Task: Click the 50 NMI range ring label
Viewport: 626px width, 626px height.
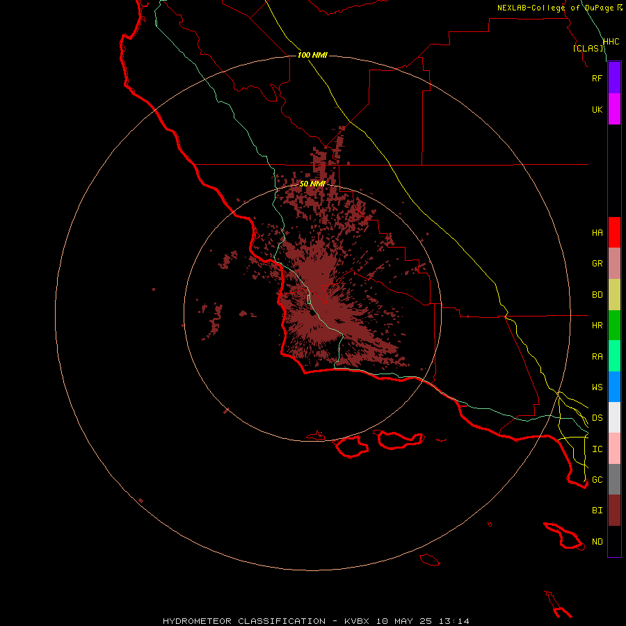Action: point(312,184)
